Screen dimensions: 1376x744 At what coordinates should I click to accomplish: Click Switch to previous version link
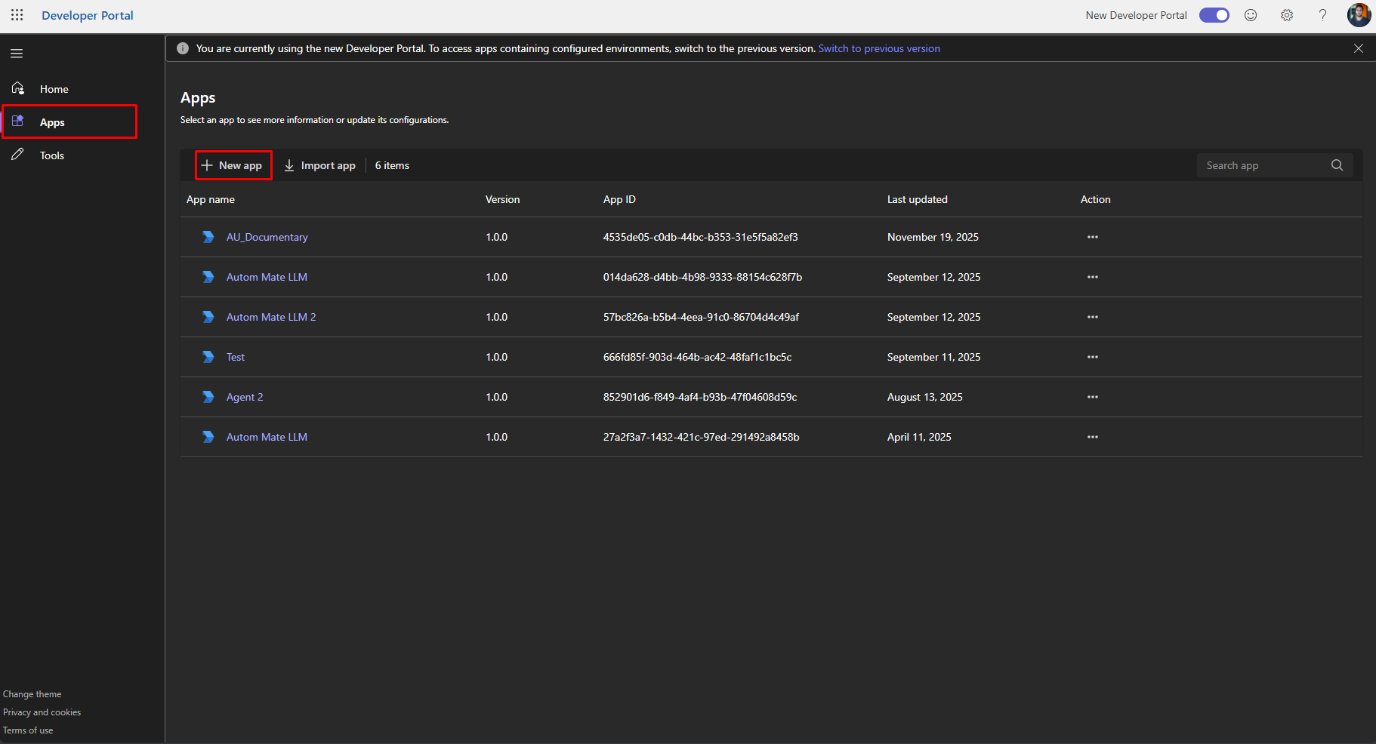[x=879, y=48]
